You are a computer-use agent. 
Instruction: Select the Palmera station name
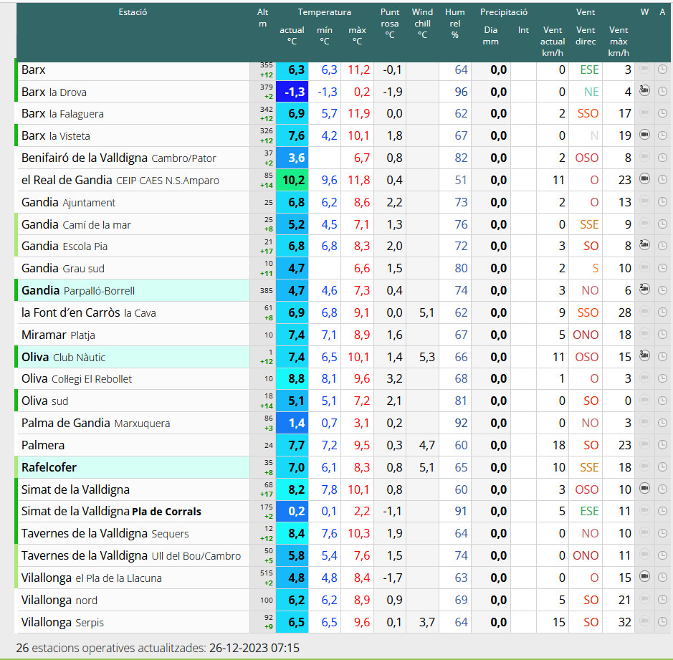coord(43,446)
